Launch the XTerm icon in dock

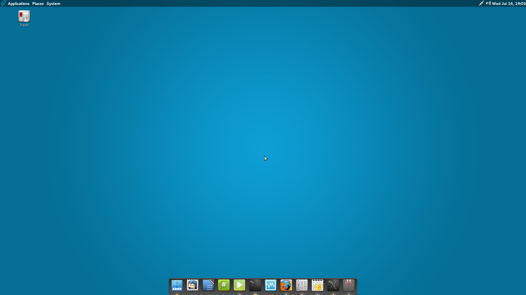(333, 285)
